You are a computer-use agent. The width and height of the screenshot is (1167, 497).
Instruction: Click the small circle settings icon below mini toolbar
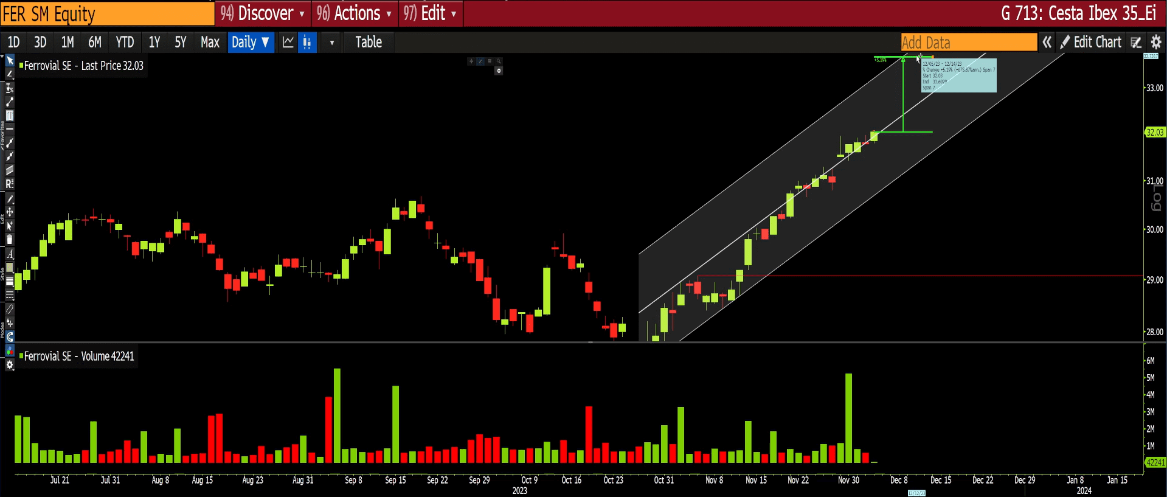pos(499,71)
